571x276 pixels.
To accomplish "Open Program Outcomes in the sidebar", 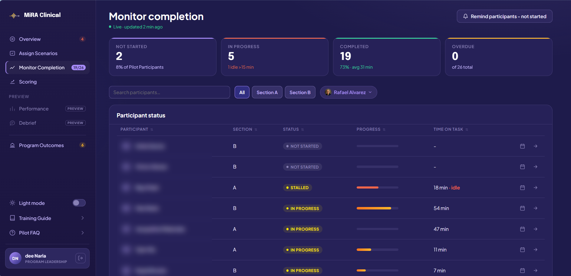I will click(48, 145).
